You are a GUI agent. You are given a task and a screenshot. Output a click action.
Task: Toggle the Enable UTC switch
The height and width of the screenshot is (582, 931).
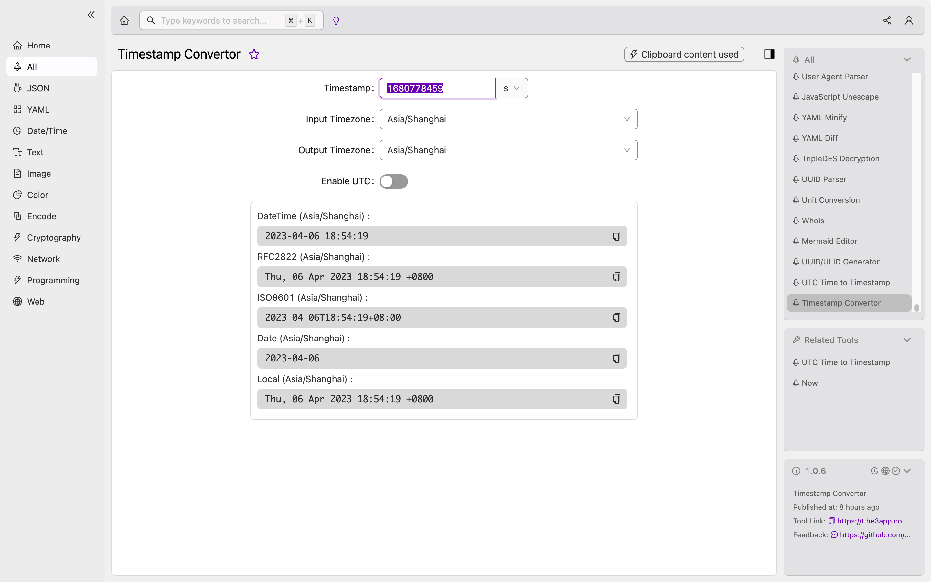394,181
